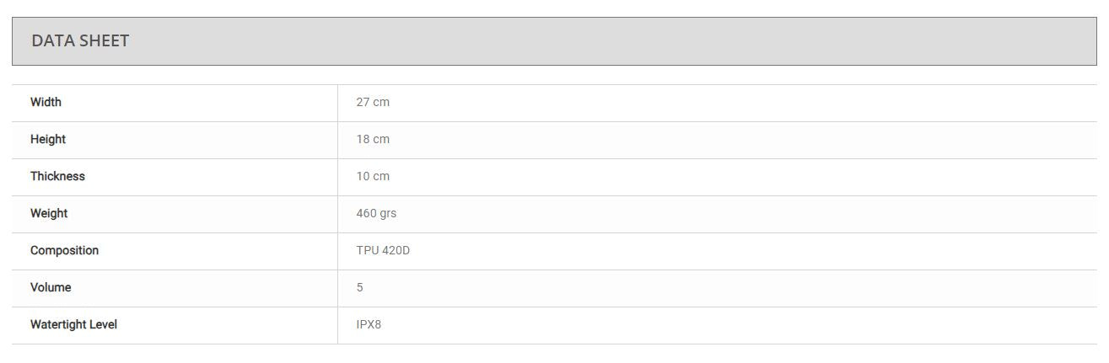Screen dimensions: 1109x363
Task: Click the Weight row label
Action: tap(49, 213)
